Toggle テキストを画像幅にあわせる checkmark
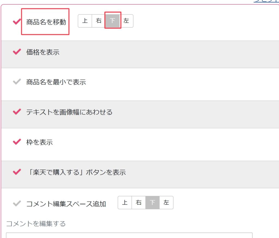279x238 pixels. (17, 112)
